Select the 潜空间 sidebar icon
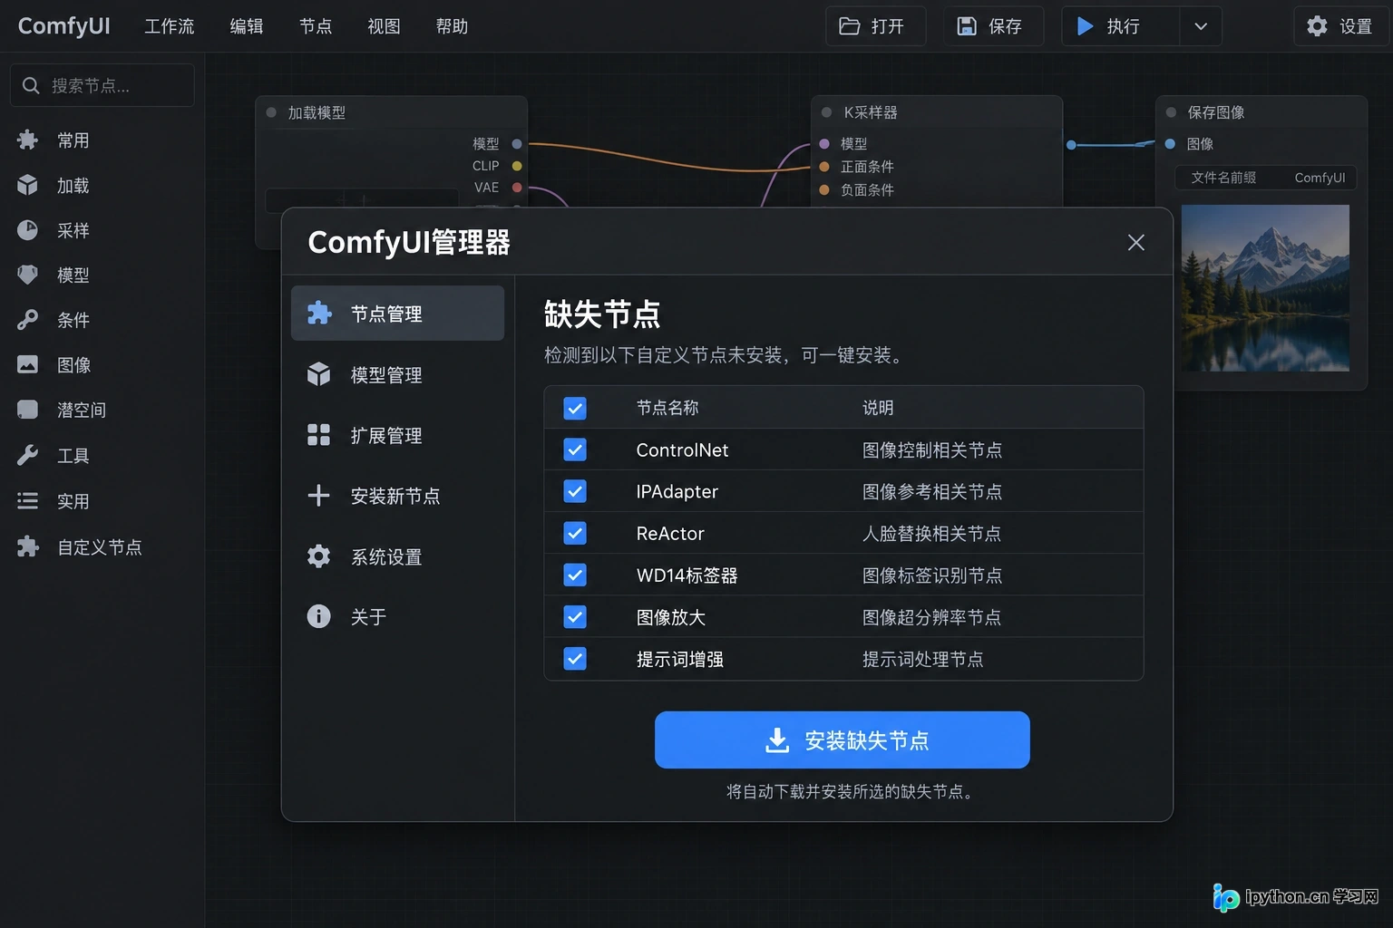Viewport: 1393px width, 928px height. click(28, 410)
